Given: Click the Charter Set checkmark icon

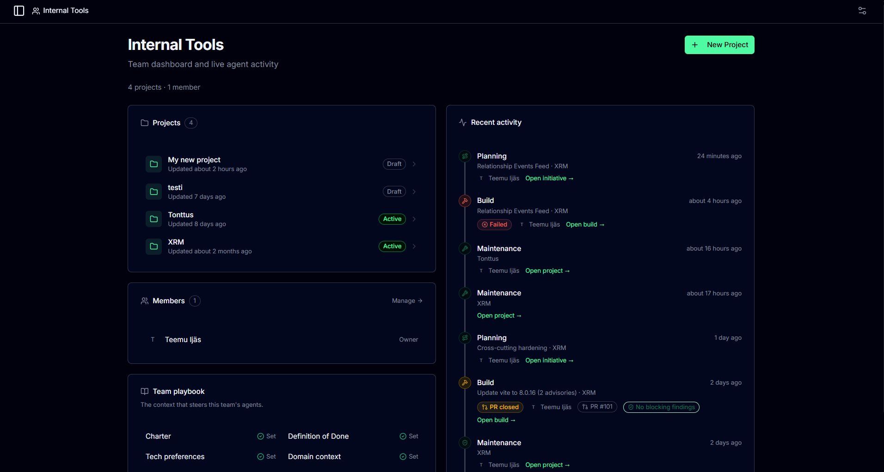Looking at the screenshot, I should coord(261,436).
